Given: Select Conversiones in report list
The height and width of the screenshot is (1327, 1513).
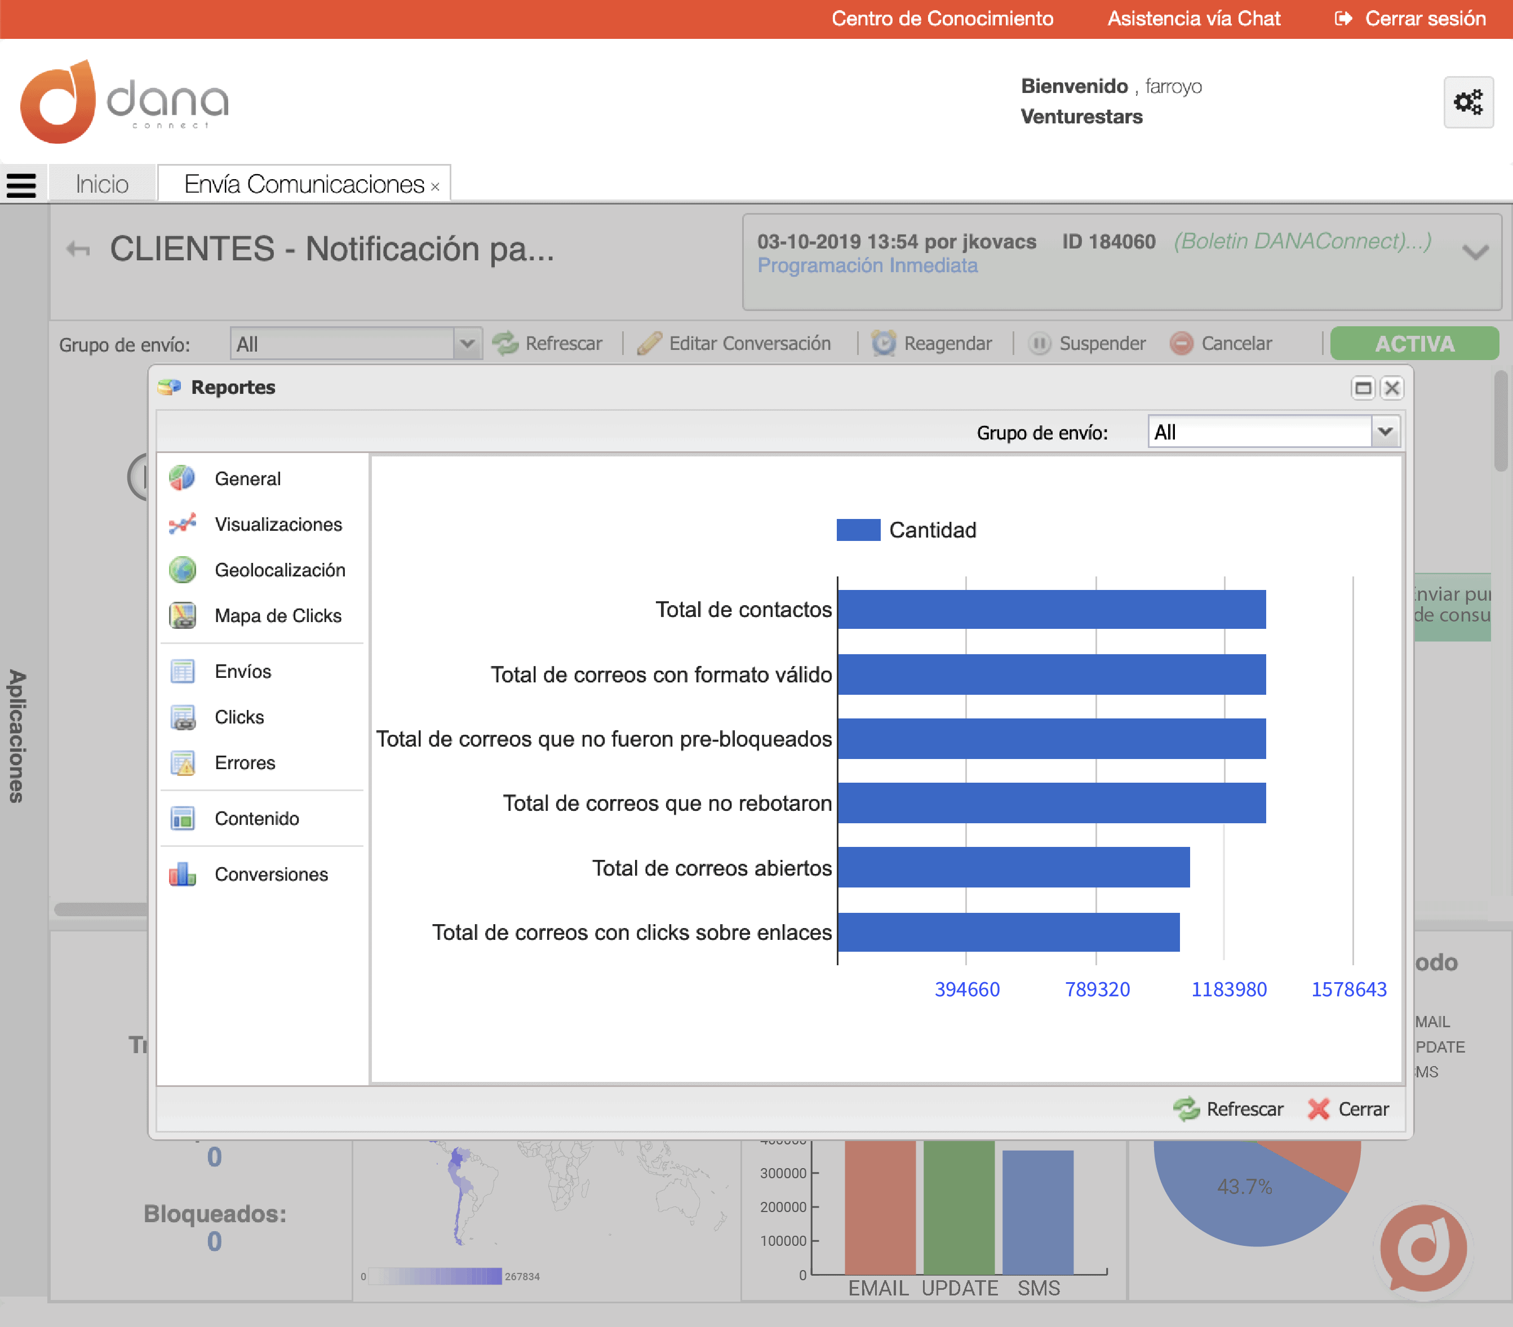Looking at the screenshot, I should pyautogui.click(x=272, y=874).
